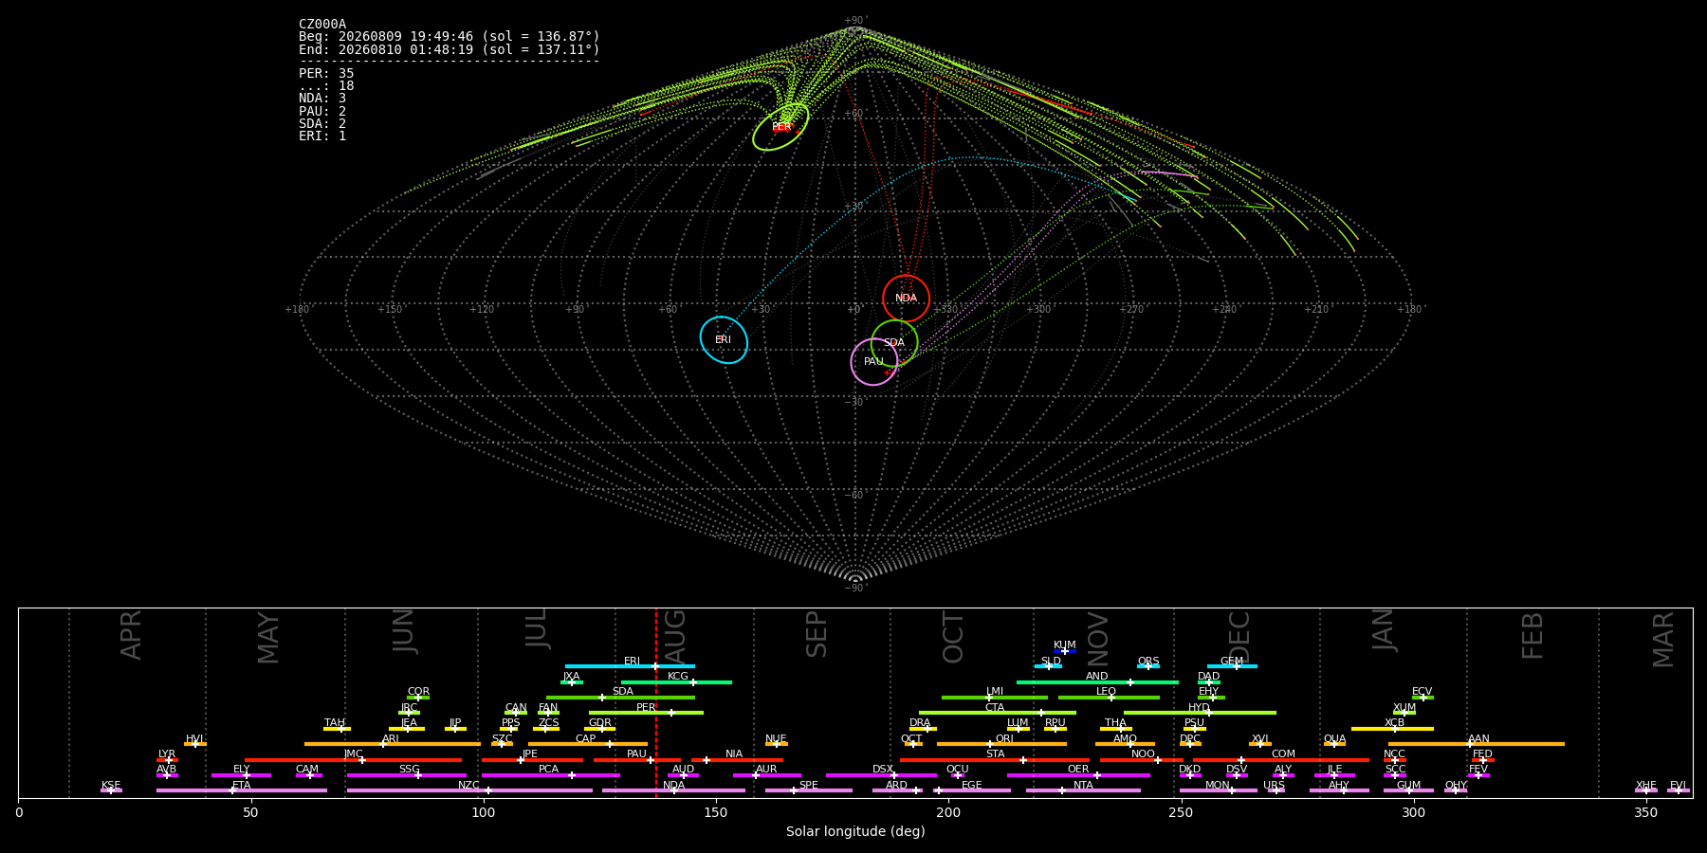Screen dimensions: 1707x853
Task: Click the DEC month label
Action: (1239, 636)
